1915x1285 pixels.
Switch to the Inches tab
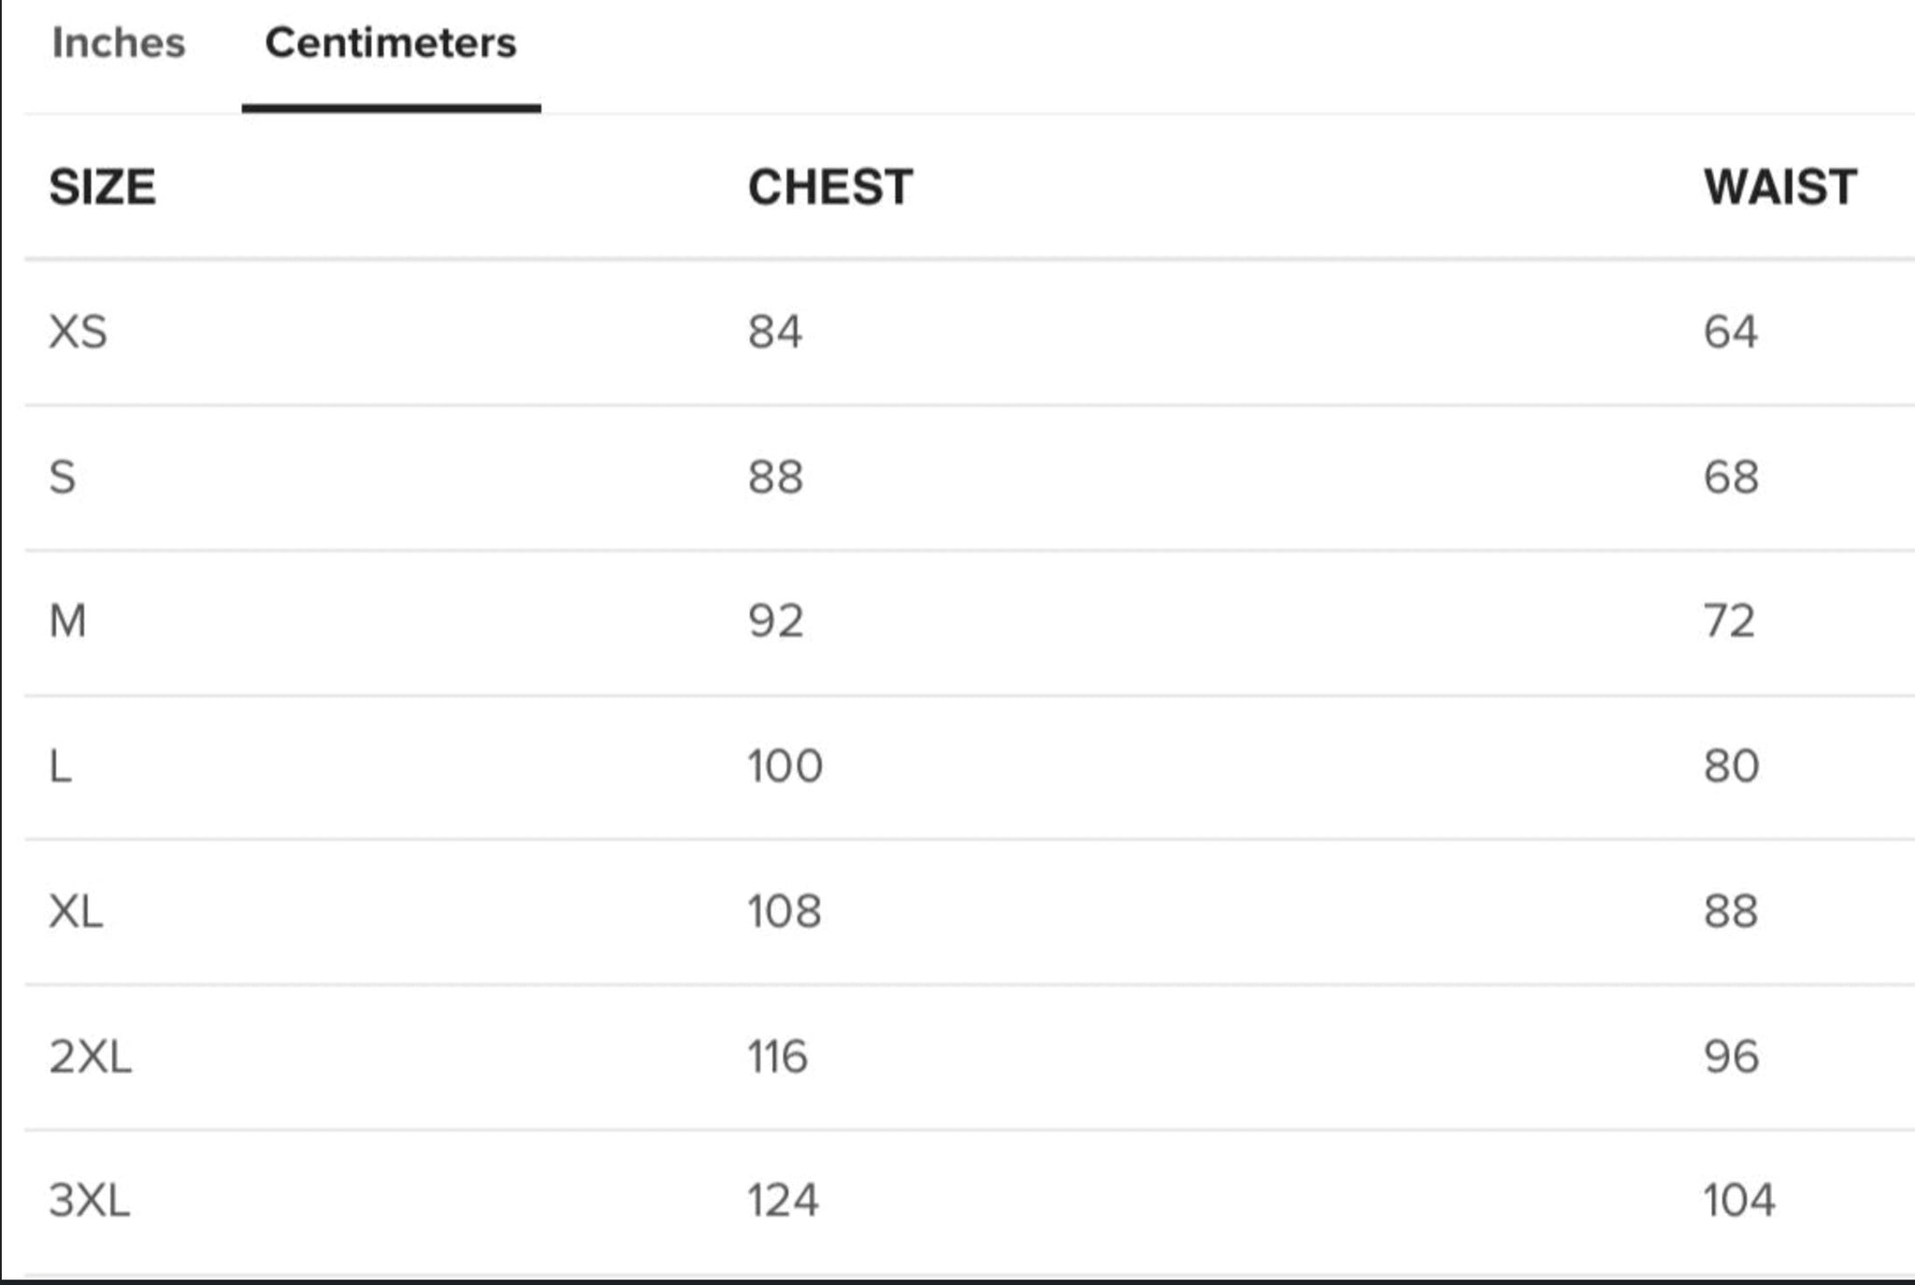coord(119,43)
